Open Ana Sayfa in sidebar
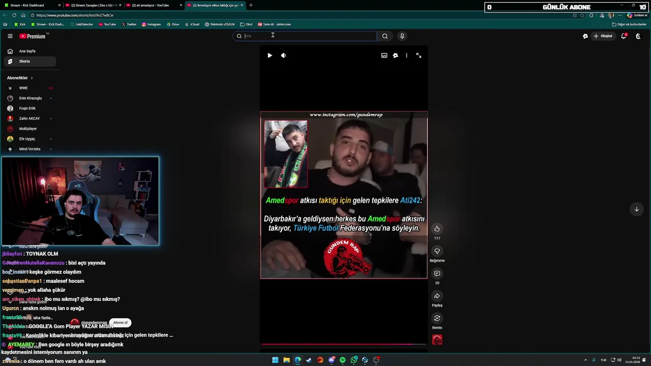This screenshot has height=366, width=651. 29,51
